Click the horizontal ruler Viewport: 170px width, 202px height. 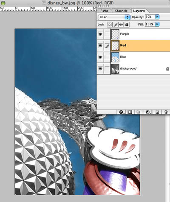[x=48, y=9]
